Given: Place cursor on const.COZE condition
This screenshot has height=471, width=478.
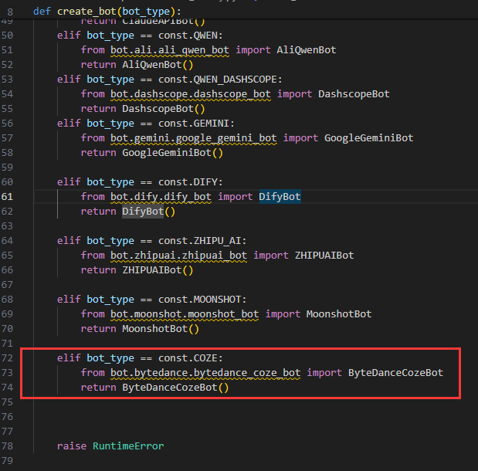Looking at the screenshot, I should (190, 358).
